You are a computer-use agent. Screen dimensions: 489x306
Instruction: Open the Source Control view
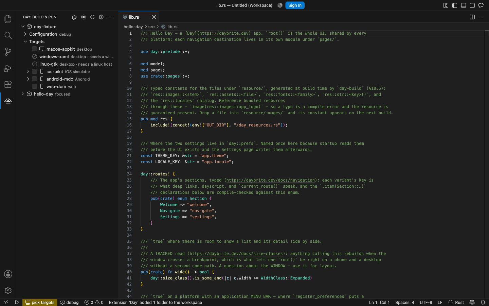[x=8, y=52]
